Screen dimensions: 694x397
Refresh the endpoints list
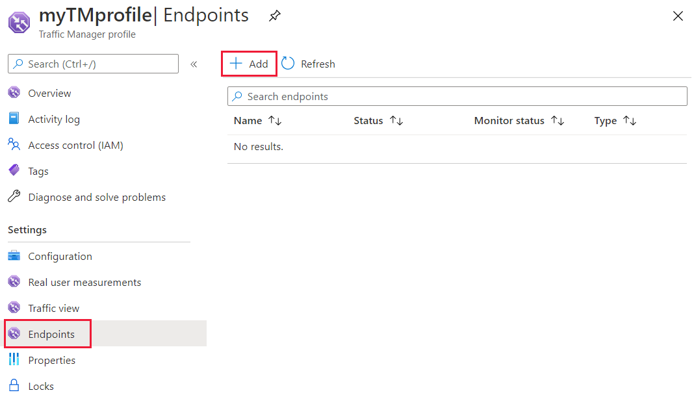309,64
